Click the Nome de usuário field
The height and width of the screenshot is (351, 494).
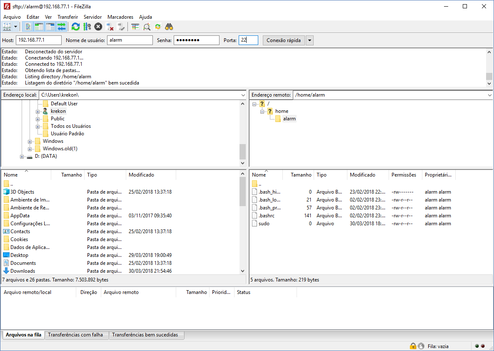point(130,40)
